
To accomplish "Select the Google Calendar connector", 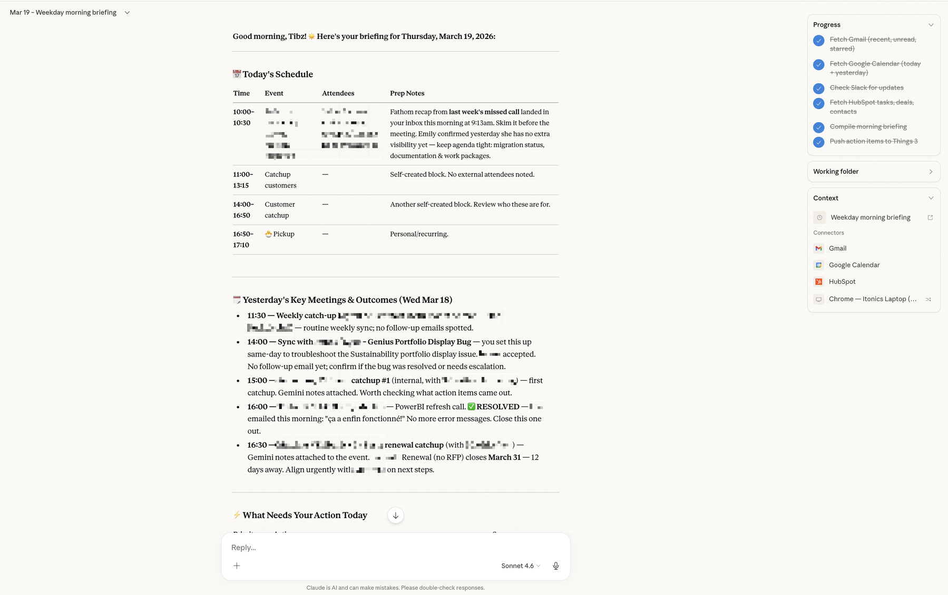I will [854, 265].
